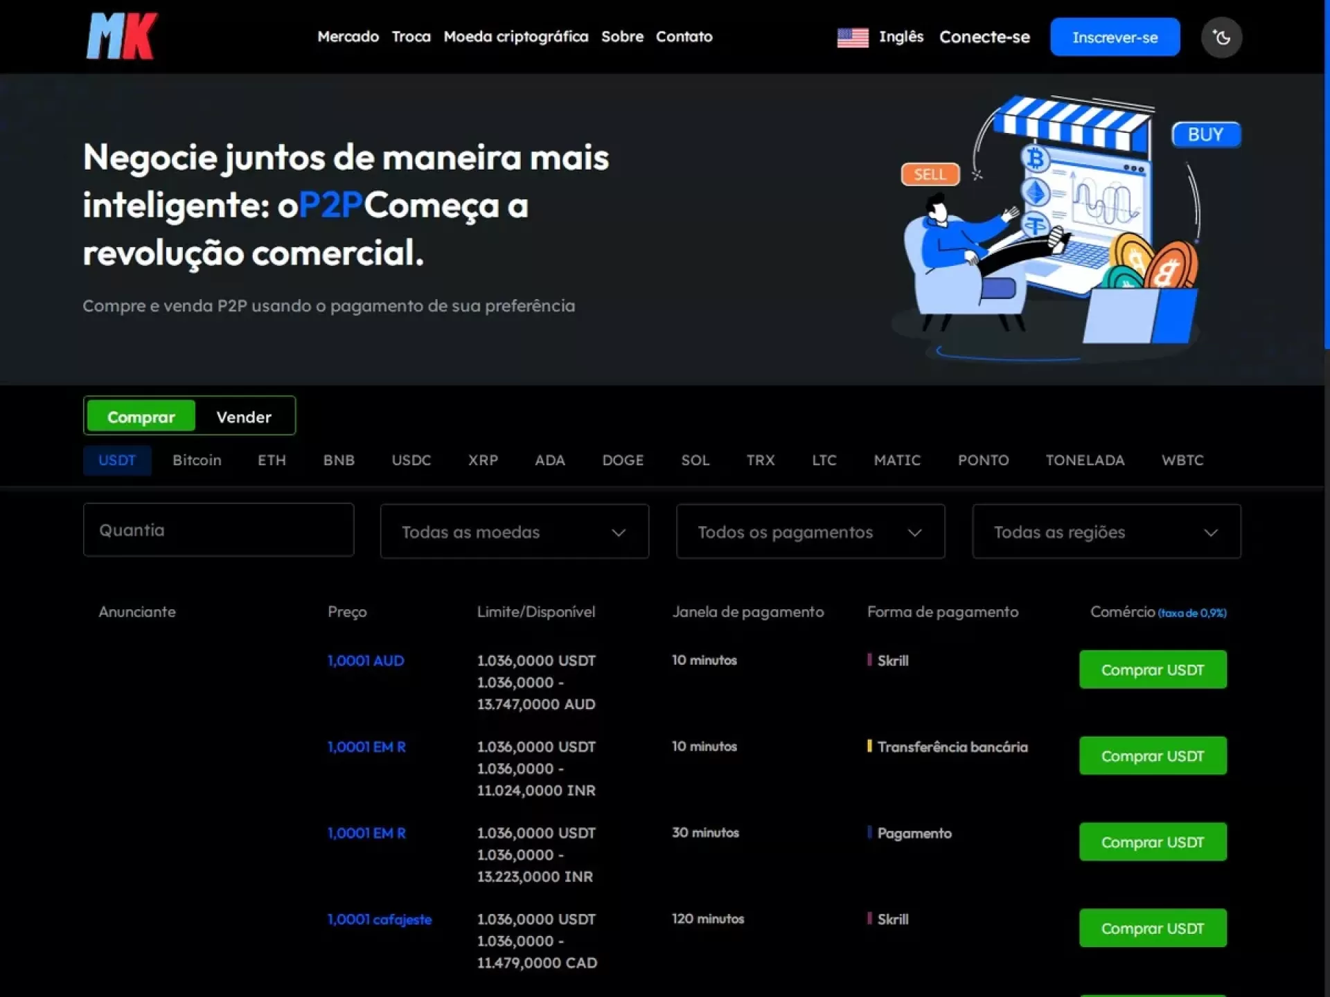Select the Comprar toggle option
Screen dimensions: 1330x997
pyautogui.click(x=141, y=417)
